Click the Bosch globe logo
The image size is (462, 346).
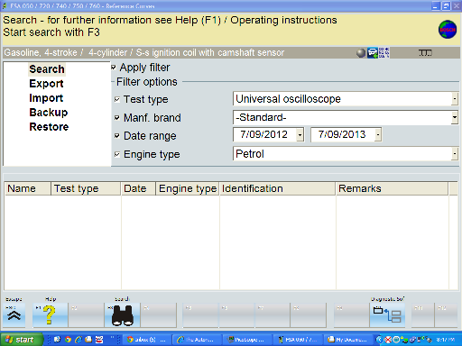[448, 30]
